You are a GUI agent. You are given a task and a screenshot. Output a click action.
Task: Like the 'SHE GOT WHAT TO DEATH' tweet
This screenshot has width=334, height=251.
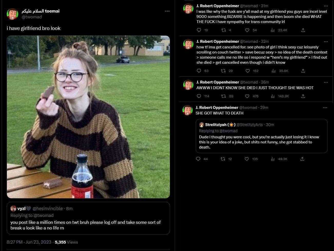(247, 159)
